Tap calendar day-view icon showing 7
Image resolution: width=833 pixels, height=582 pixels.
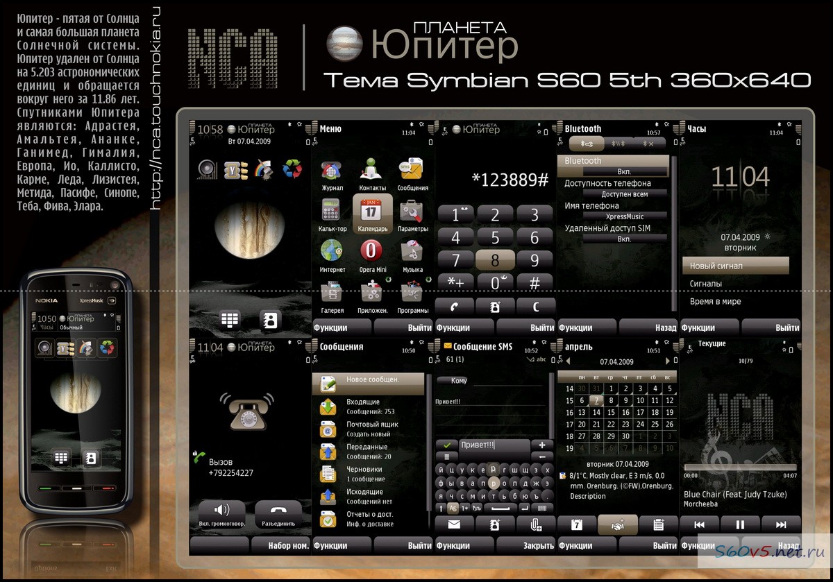pyautogui.click(x=577, y=525)
